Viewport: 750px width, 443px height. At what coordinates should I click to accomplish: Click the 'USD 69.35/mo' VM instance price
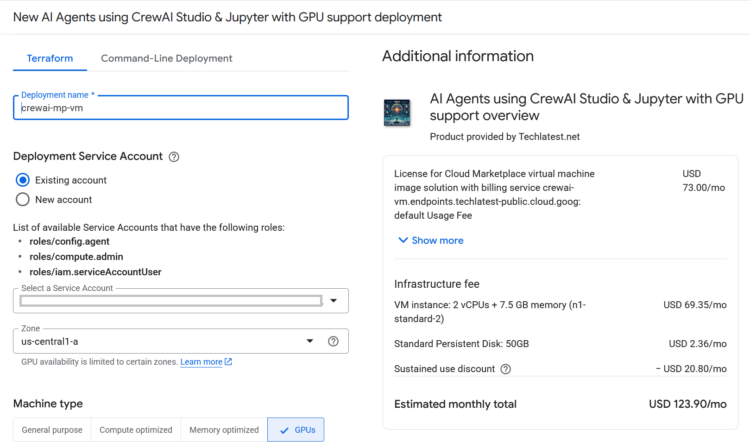[x=695, y=305]
